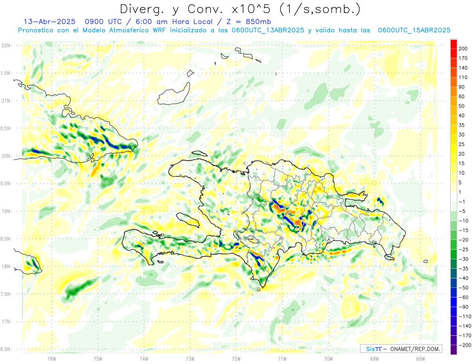Click the dark purple swatch below -200
Screen dimensions: 472x364
pyautogui.click(x=454, y=350)
